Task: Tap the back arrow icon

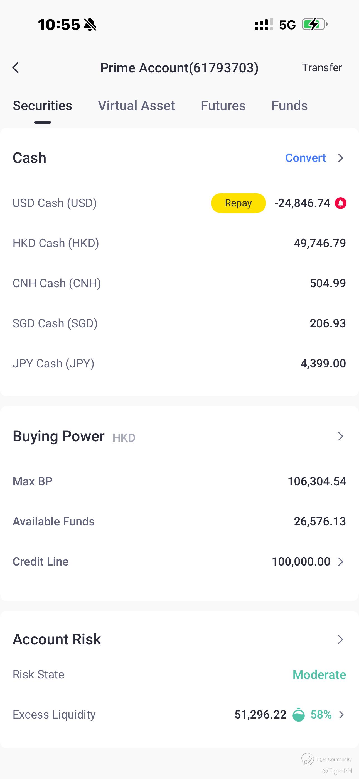Action: 16,68
